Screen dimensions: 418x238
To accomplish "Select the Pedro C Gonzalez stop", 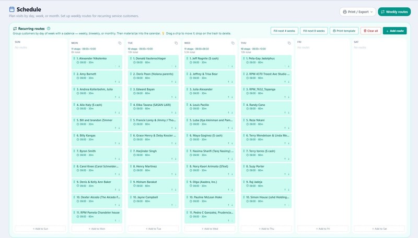I will tap(210, 216).
